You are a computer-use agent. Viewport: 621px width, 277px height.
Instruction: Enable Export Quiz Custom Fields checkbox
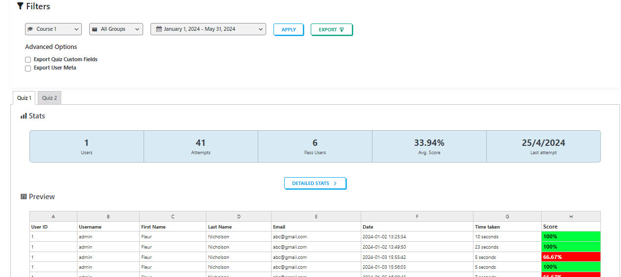(x=28, y=60)
